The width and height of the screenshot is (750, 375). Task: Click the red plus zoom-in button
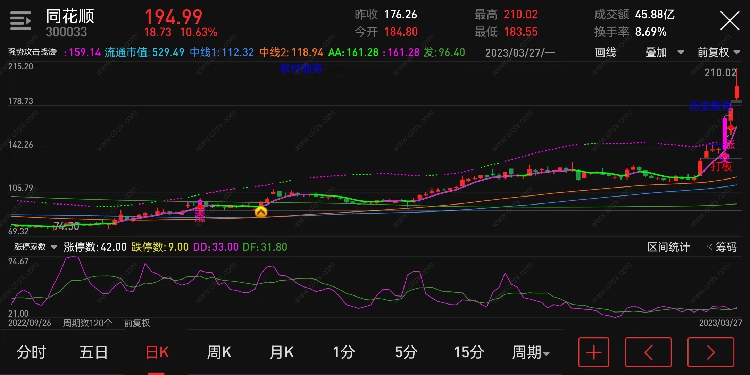coord(593,352)
